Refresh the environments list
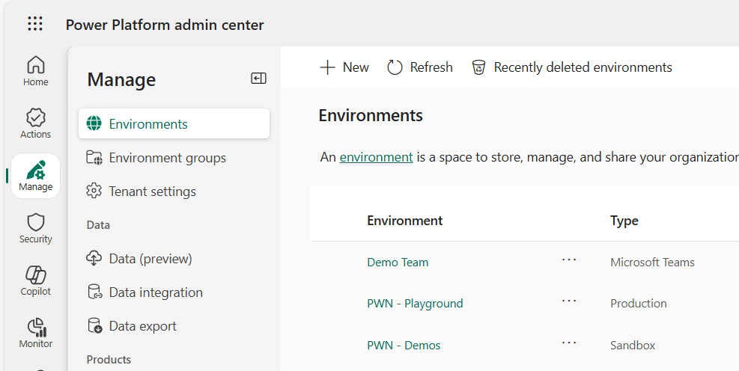 point(420,67)
